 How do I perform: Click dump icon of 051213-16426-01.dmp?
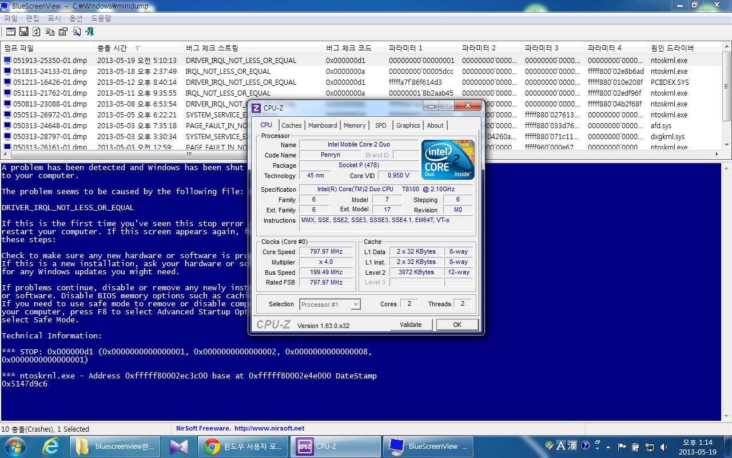pos(7,82)
